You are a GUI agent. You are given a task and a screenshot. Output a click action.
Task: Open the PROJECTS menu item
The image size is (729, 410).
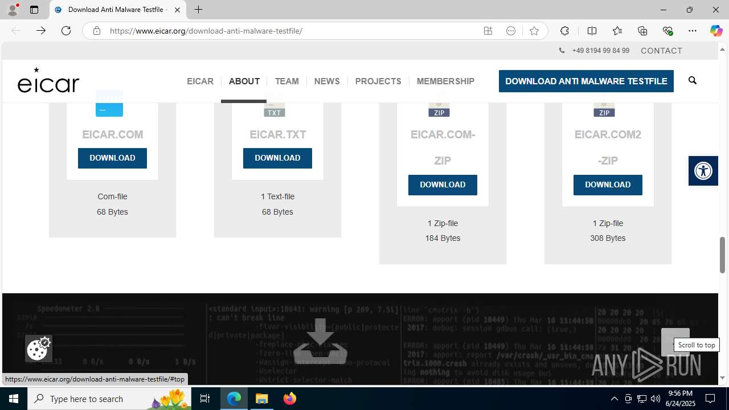click(378, 81)
